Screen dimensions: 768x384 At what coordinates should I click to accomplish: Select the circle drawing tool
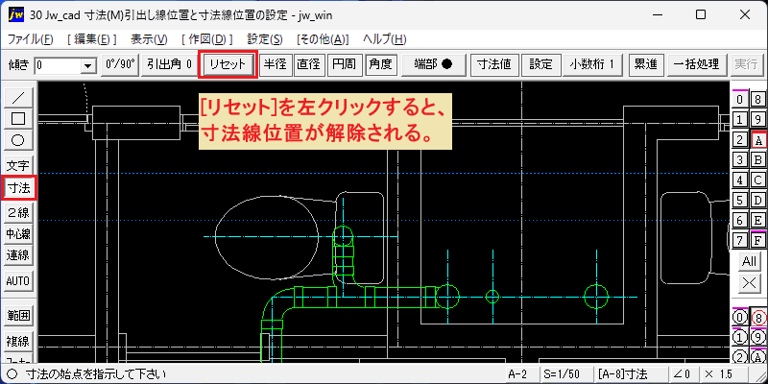click(x=18, y=140)
